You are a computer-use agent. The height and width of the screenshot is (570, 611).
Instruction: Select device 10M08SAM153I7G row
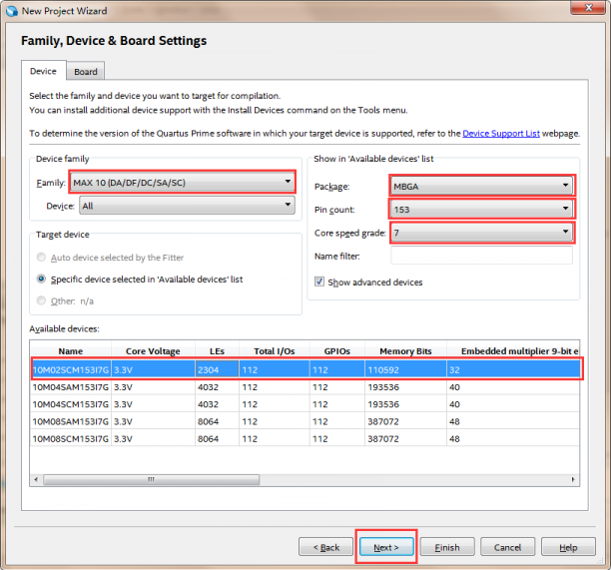click(x=305, y=421)
